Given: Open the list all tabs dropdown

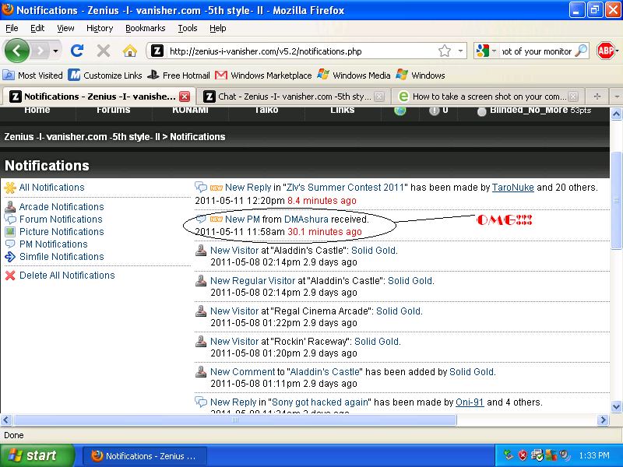Looking at the screenshot, I should coord(617,96).
